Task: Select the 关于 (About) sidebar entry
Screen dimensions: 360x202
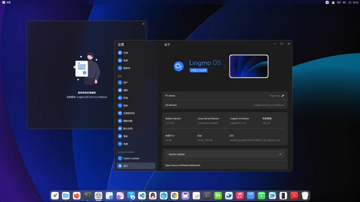Action: click(x=136, y=166)
